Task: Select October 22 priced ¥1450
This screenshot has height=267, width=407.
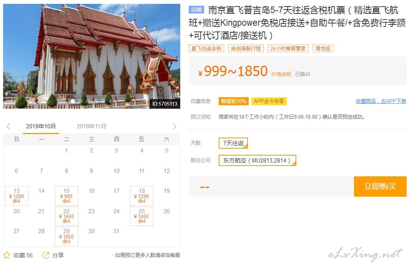Action: (x=66, y=216)
